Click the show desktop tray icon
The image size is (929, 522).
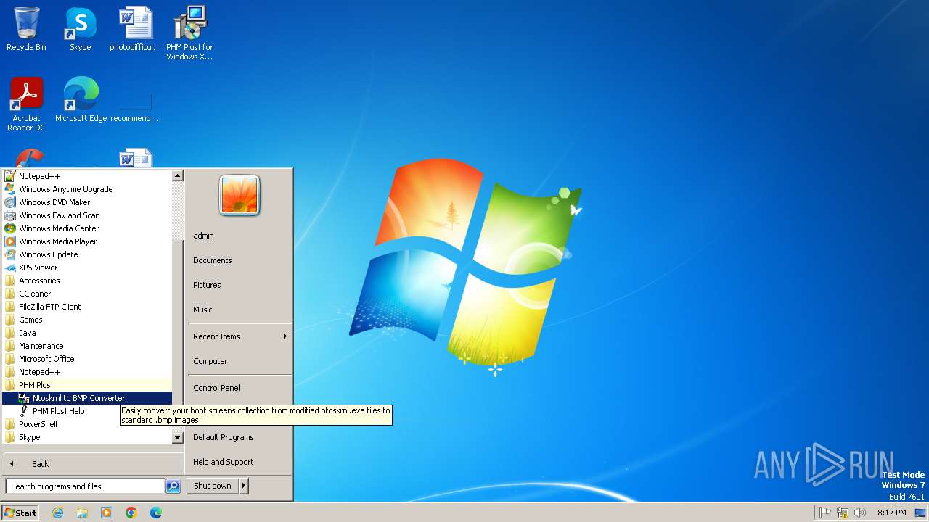(x=920, y=513)
